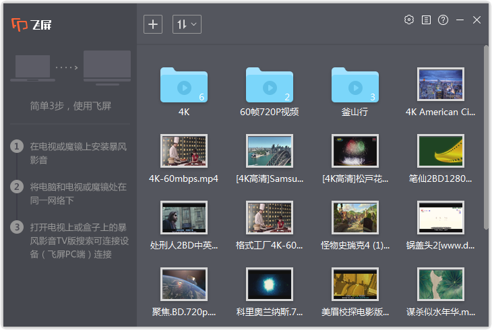This screenshot has width=492, height=330.
Task: Click the 4K American Ci... file name
Action: pyautogui.click(x=441, y=112)
